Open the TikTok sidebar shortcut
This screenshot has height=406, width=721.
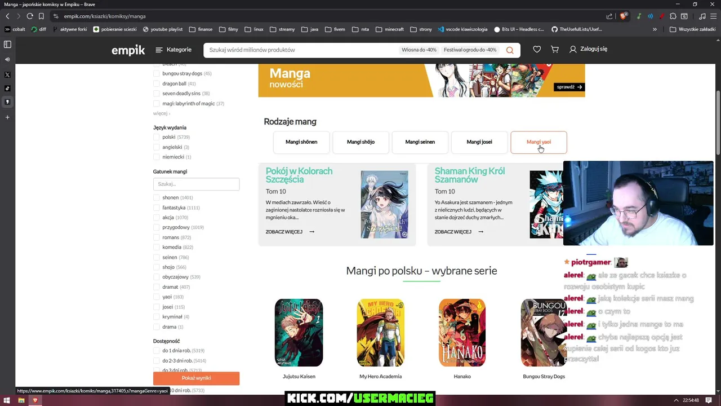[7, 88]
